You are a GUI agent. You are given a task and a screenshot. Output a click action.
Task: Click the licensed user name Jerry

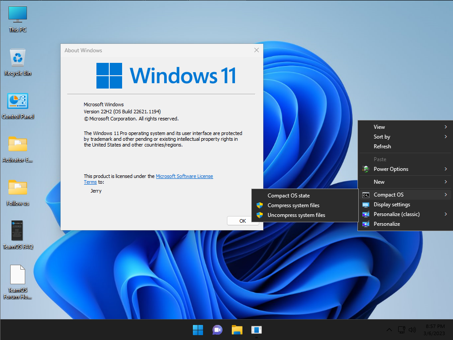point(96,191)
